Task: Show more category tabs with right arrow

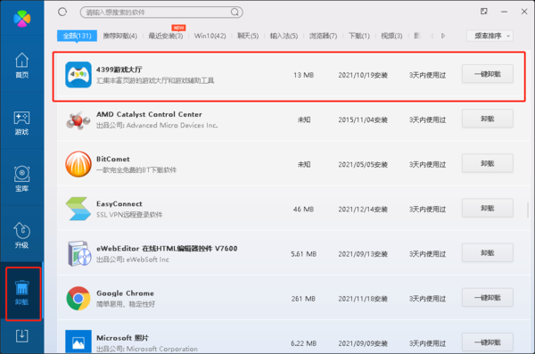Action: [x=443, y=36]
